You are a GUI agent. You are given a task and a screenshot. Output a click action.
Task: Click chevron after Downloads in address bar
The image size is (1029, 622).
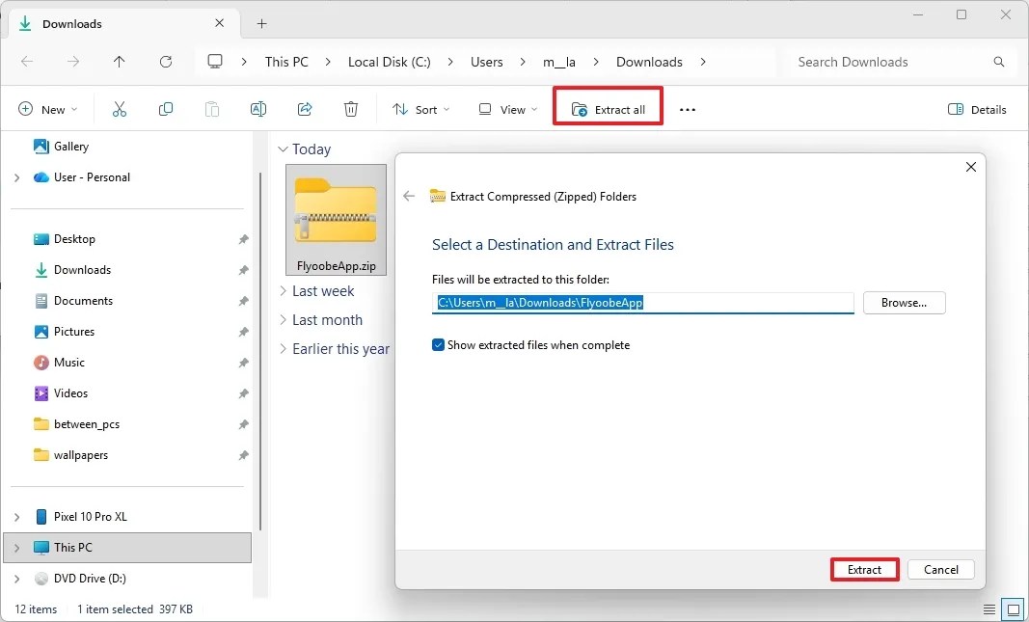click(x=703, y=62)
